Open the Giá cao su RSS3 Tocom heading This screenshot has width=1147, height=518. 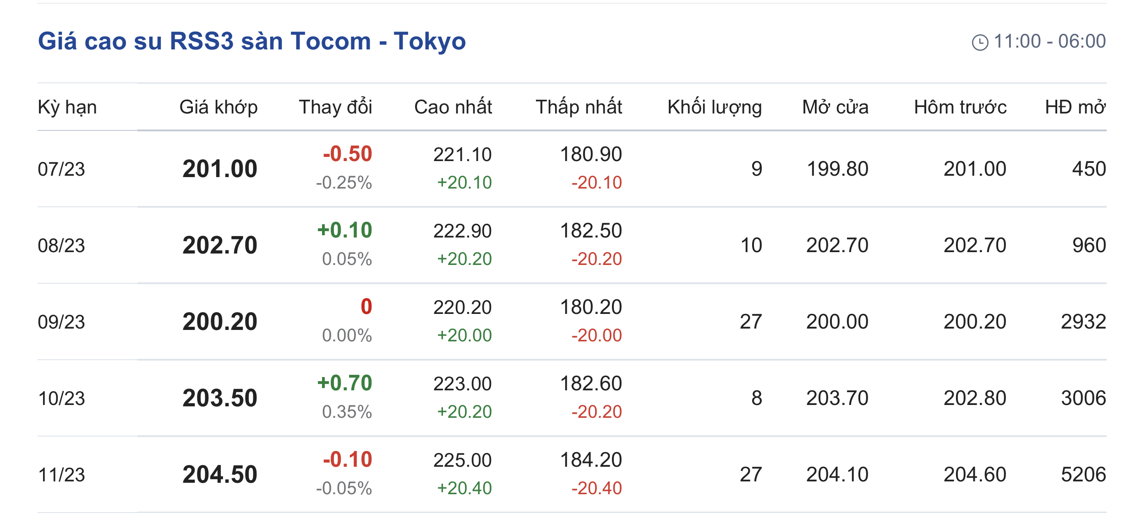[x=251, y=41]
